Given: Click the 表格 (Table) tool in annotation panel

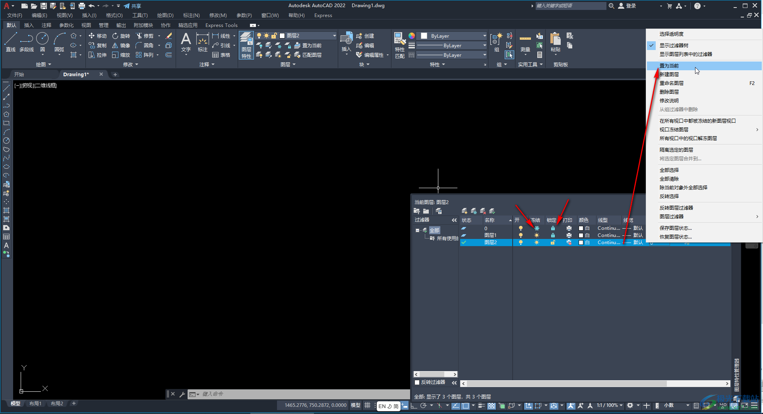Looking at the screenshot, I should point(221,55).
